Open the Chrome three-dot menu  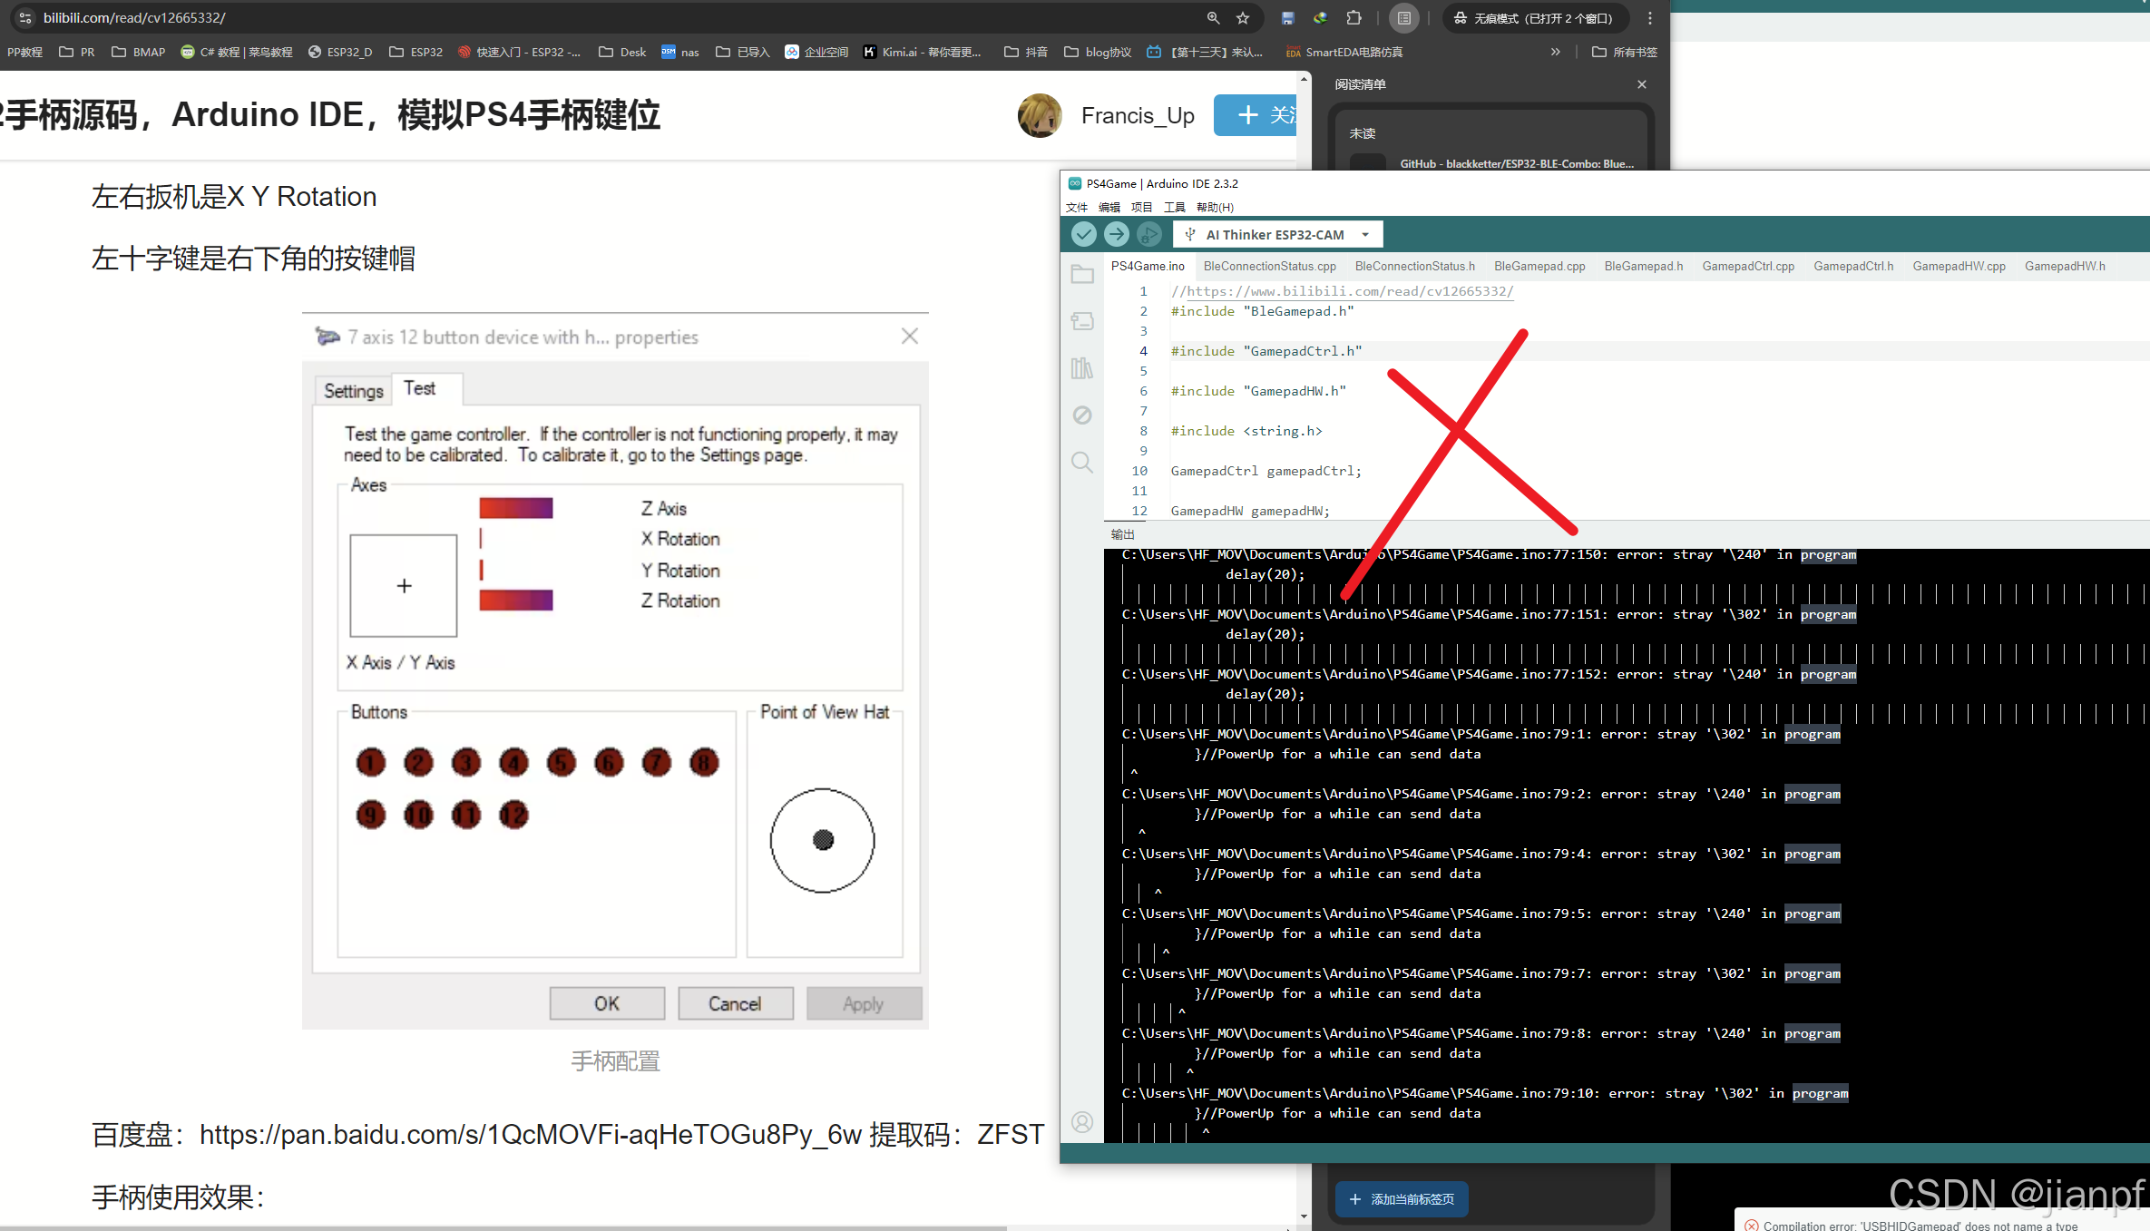pyautogui.click(x=1650, y=18)
